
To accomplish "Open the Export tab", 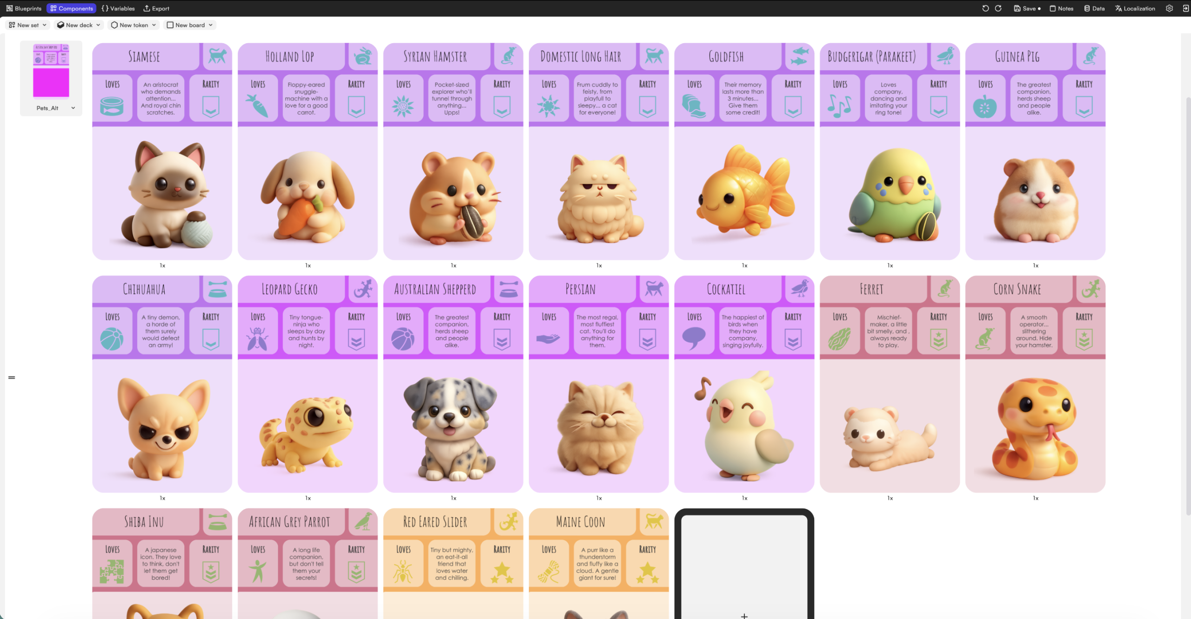I will 156,8.
